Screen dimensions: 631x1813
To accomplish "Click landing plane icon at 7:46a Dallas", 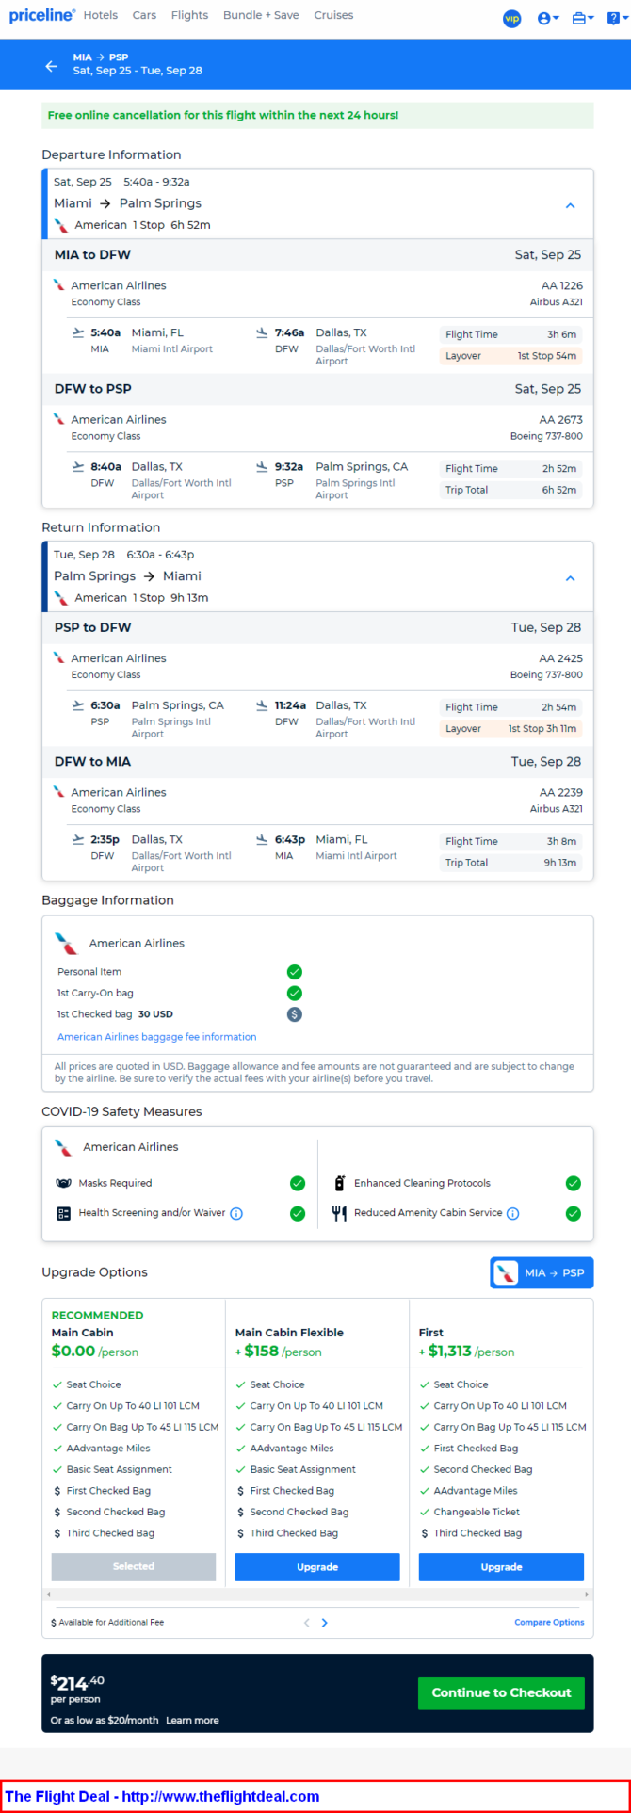I will (262, 332).
